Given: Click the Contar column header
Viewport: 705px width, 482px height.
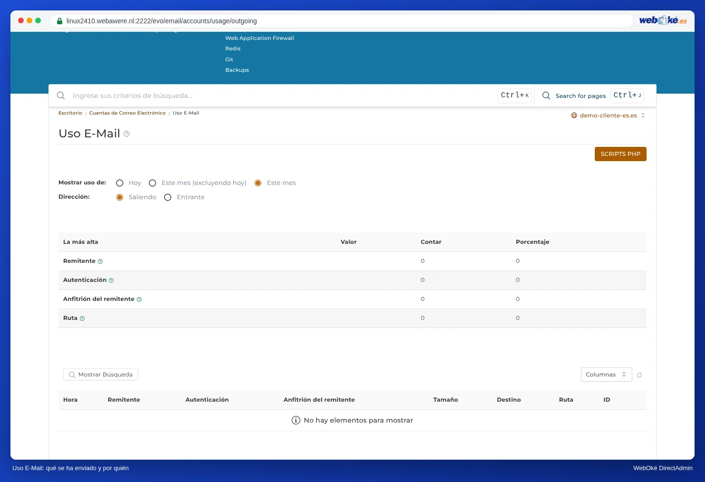Looking at the screenshot, I should pyautogui.click(x=431, y=242).
